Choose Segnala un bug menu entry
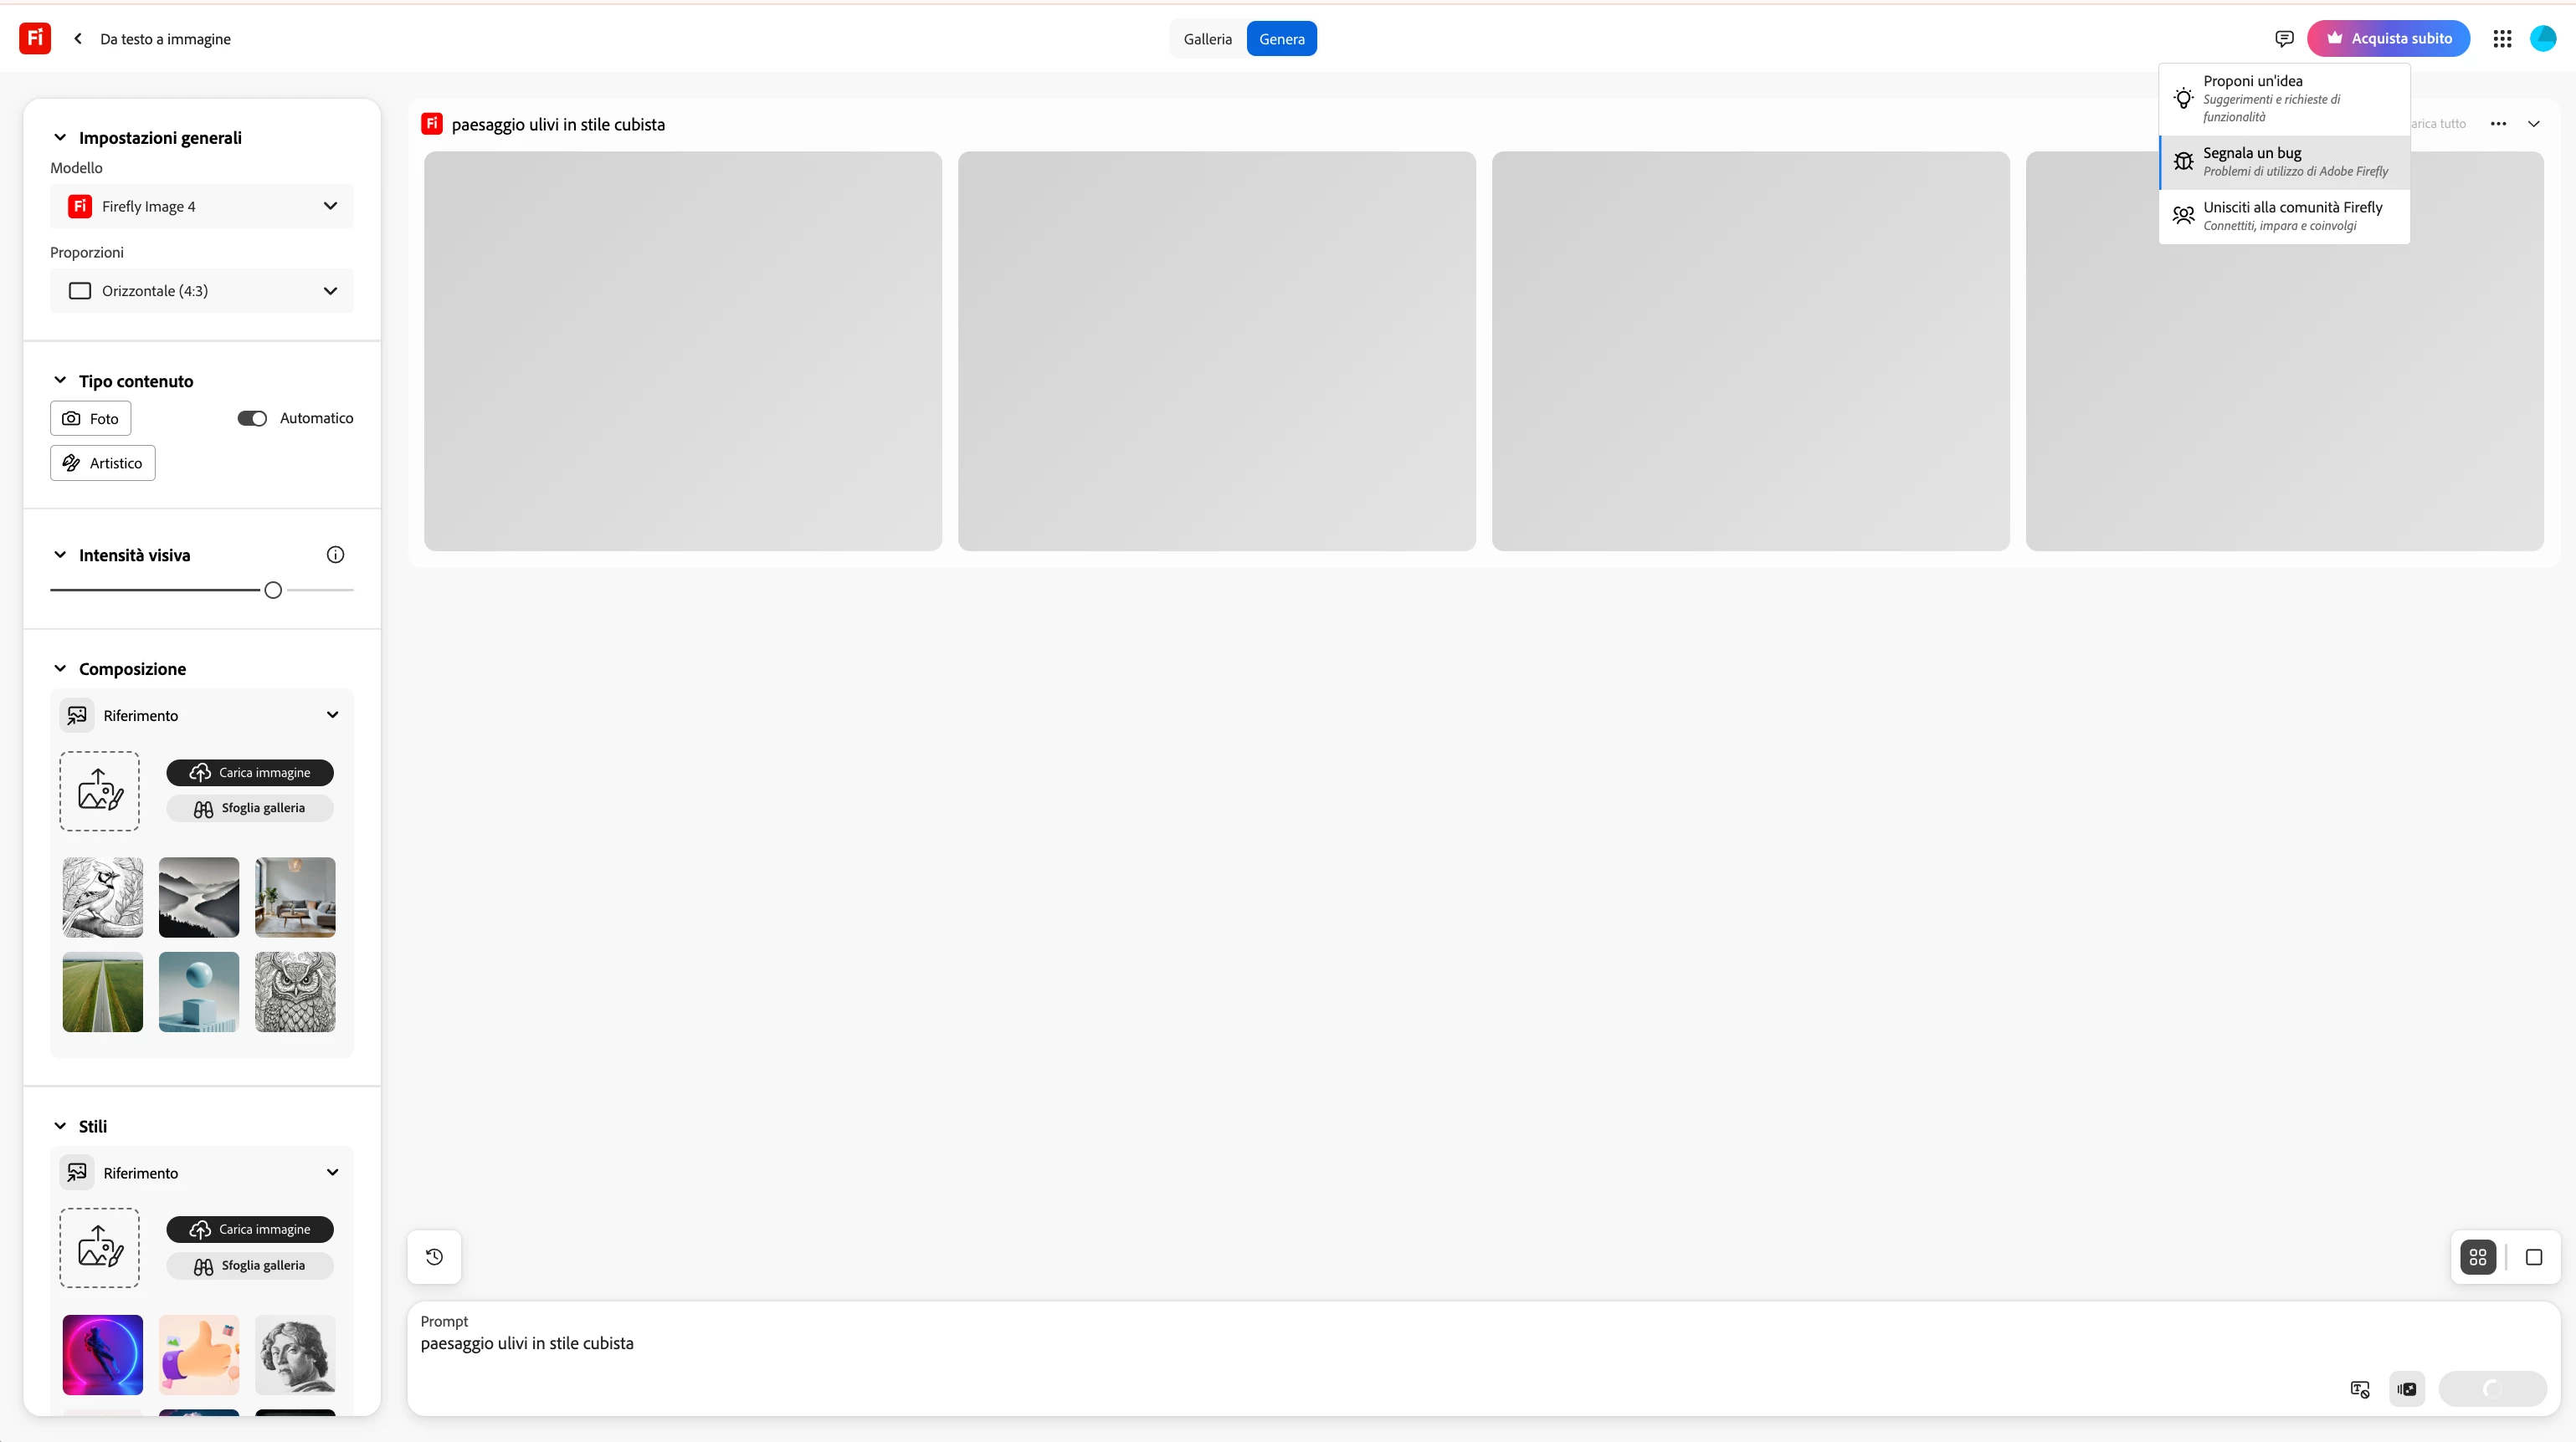 coord(2284,161)
